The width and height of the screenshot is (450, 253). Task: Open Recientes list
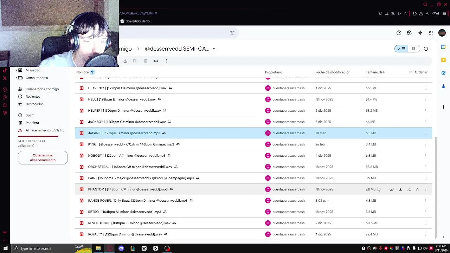click(33, 97)
